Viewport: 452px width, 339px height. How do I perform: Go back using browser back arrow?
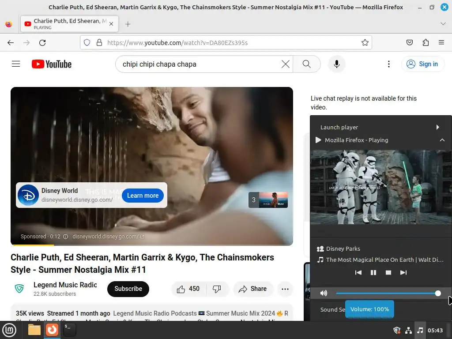11,43
